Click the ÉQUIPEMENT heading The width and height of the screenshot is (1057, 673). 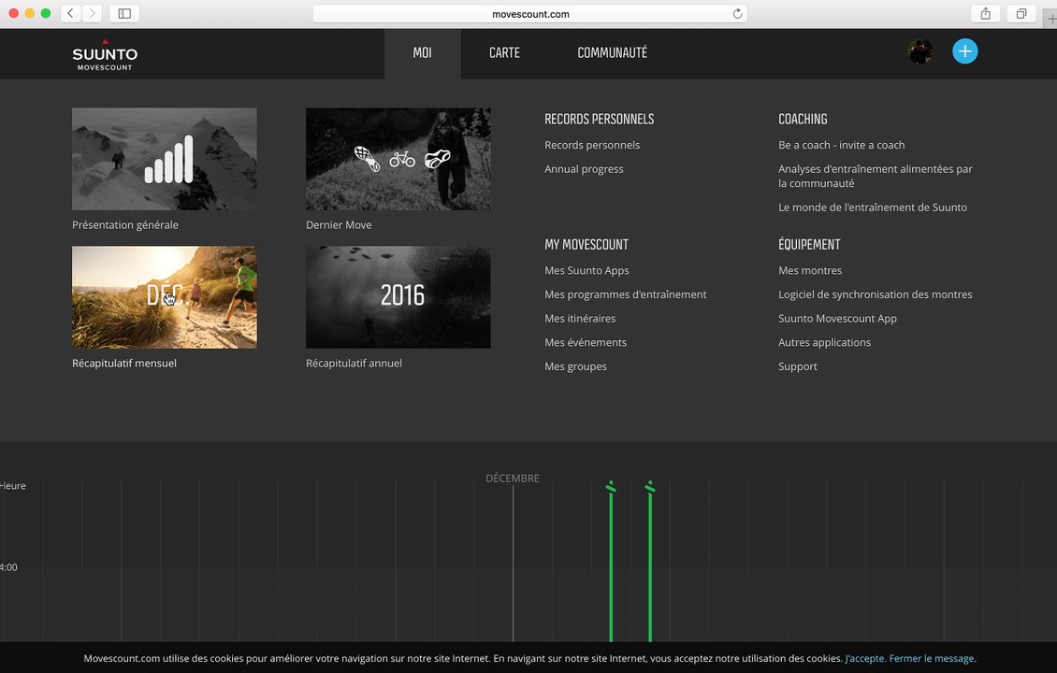coord(810,245)
